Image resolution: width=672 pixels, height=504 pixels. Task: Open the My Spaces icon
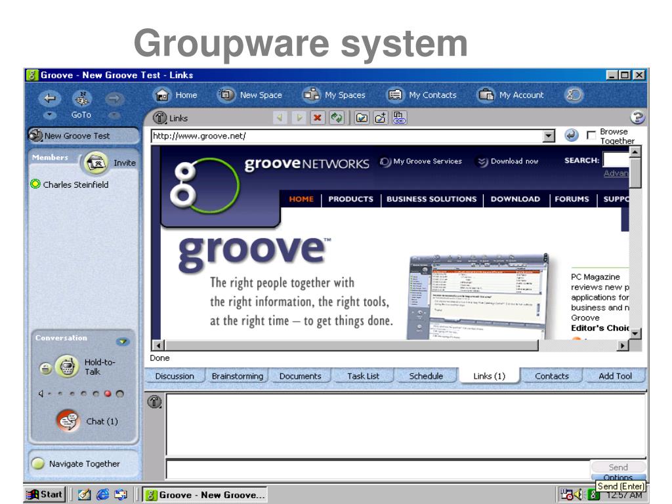pos(312,94)
